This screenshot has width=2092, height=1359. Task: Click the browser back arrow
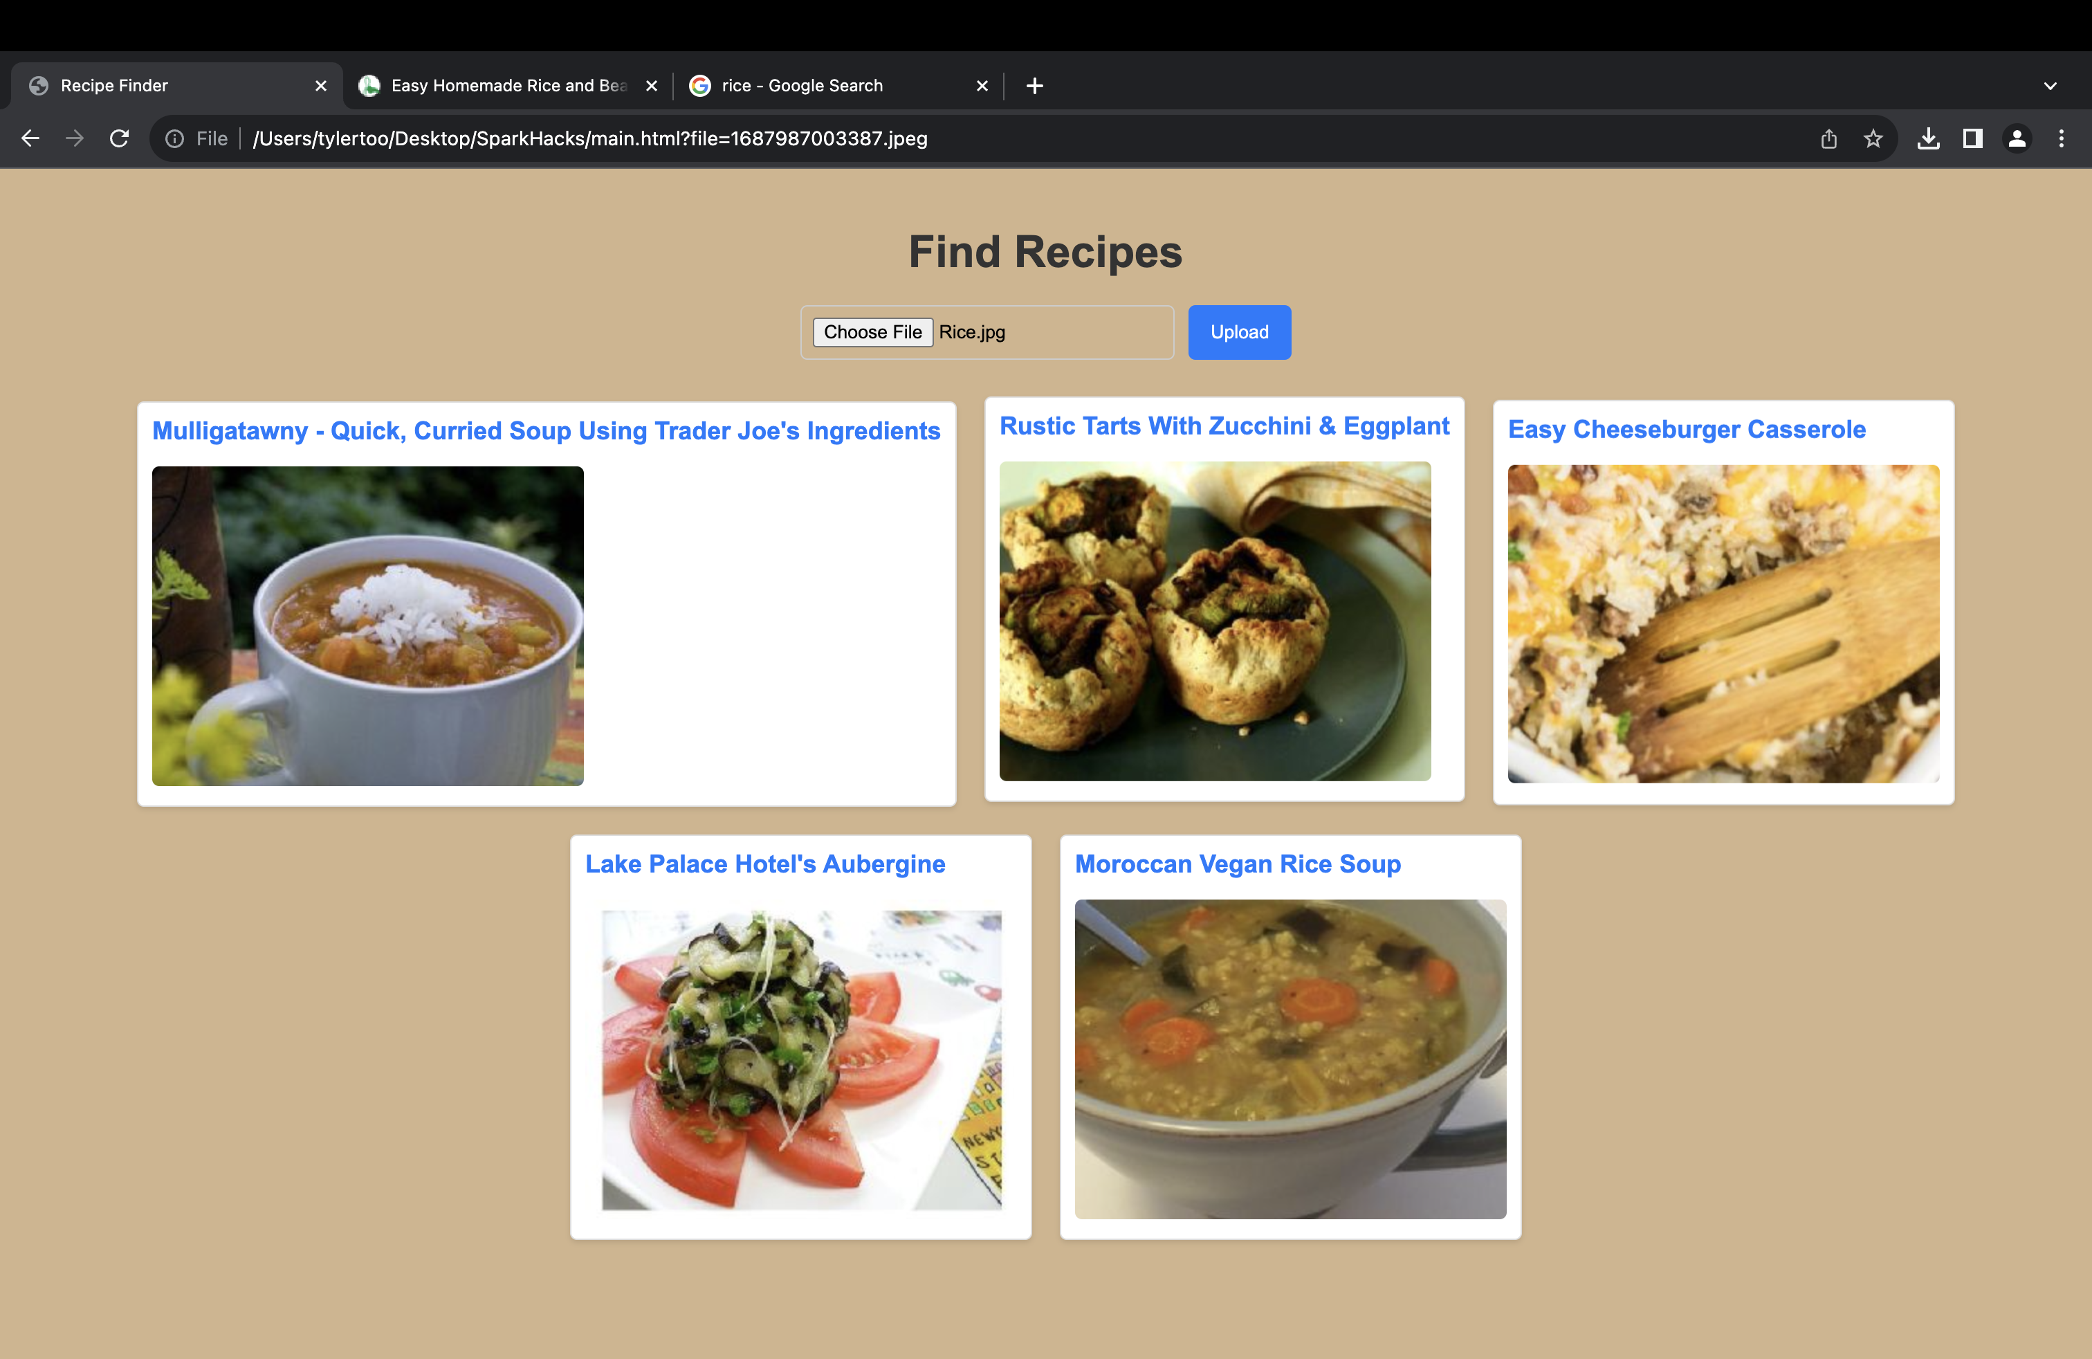(x=30, y=138)
